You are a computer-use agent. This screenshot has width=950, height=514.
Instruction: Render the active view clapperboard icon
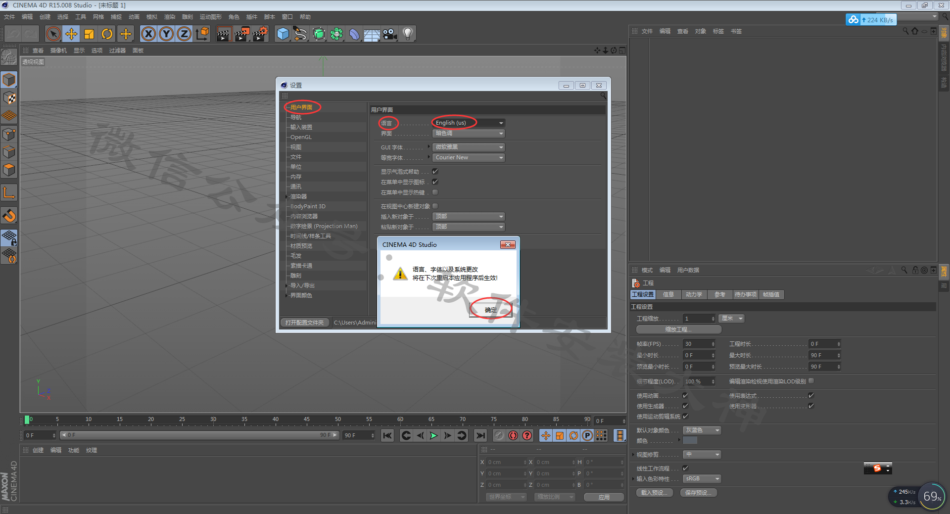(x=224, y=34)
